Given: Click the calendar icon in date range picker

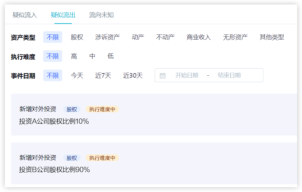Looking at the screenshot, I should (x=162, y=75).
